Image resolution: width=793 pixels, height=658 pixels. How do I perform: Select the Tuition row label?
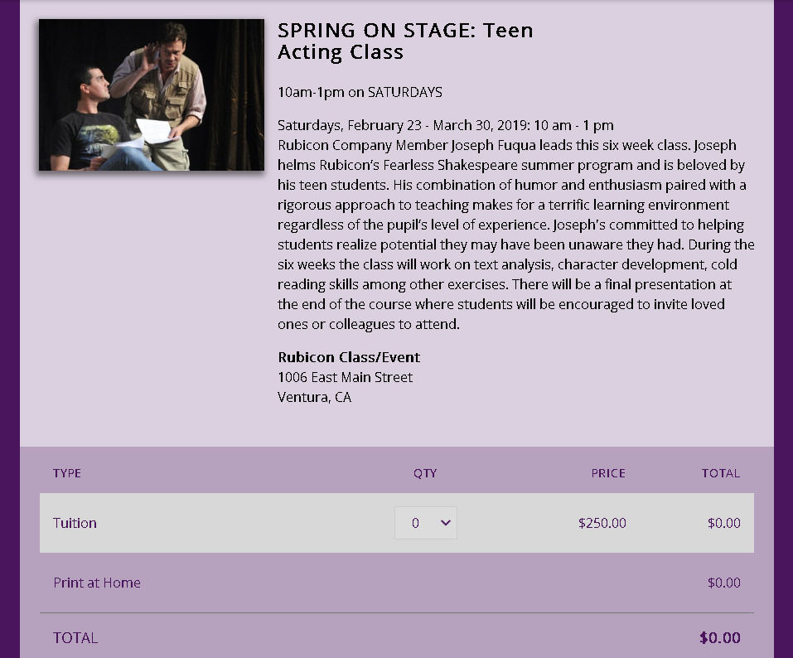pyautogui.click(x=75, y=523)
